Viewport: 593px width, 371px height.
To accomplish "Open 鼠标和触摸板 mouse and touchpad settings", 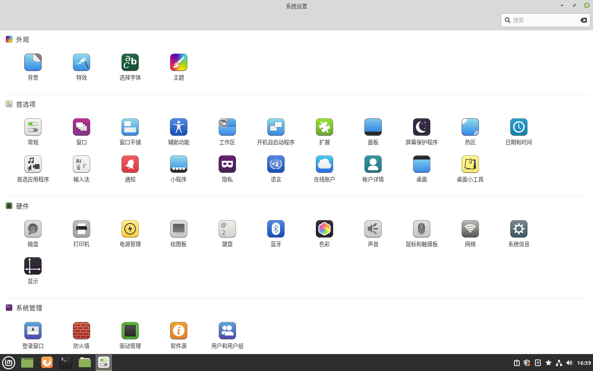I will point(422,234).
